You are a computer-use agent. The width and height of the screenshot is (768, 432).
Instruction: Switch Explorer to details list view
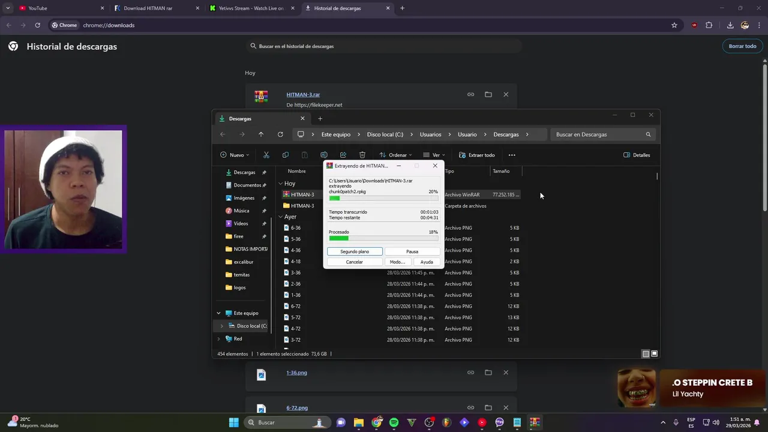[646, 354]
